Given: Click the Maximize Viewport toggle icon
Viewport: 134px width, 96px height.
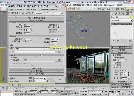Looking at the screenshot, I should tap(132, 94).
